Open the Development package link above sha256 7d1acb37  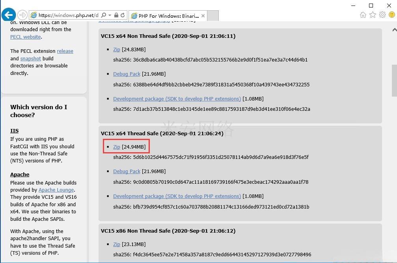point(177,99)
